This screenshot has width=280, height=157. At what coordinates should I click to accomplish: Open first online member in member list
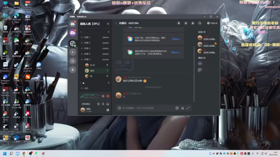pos(207,38)
